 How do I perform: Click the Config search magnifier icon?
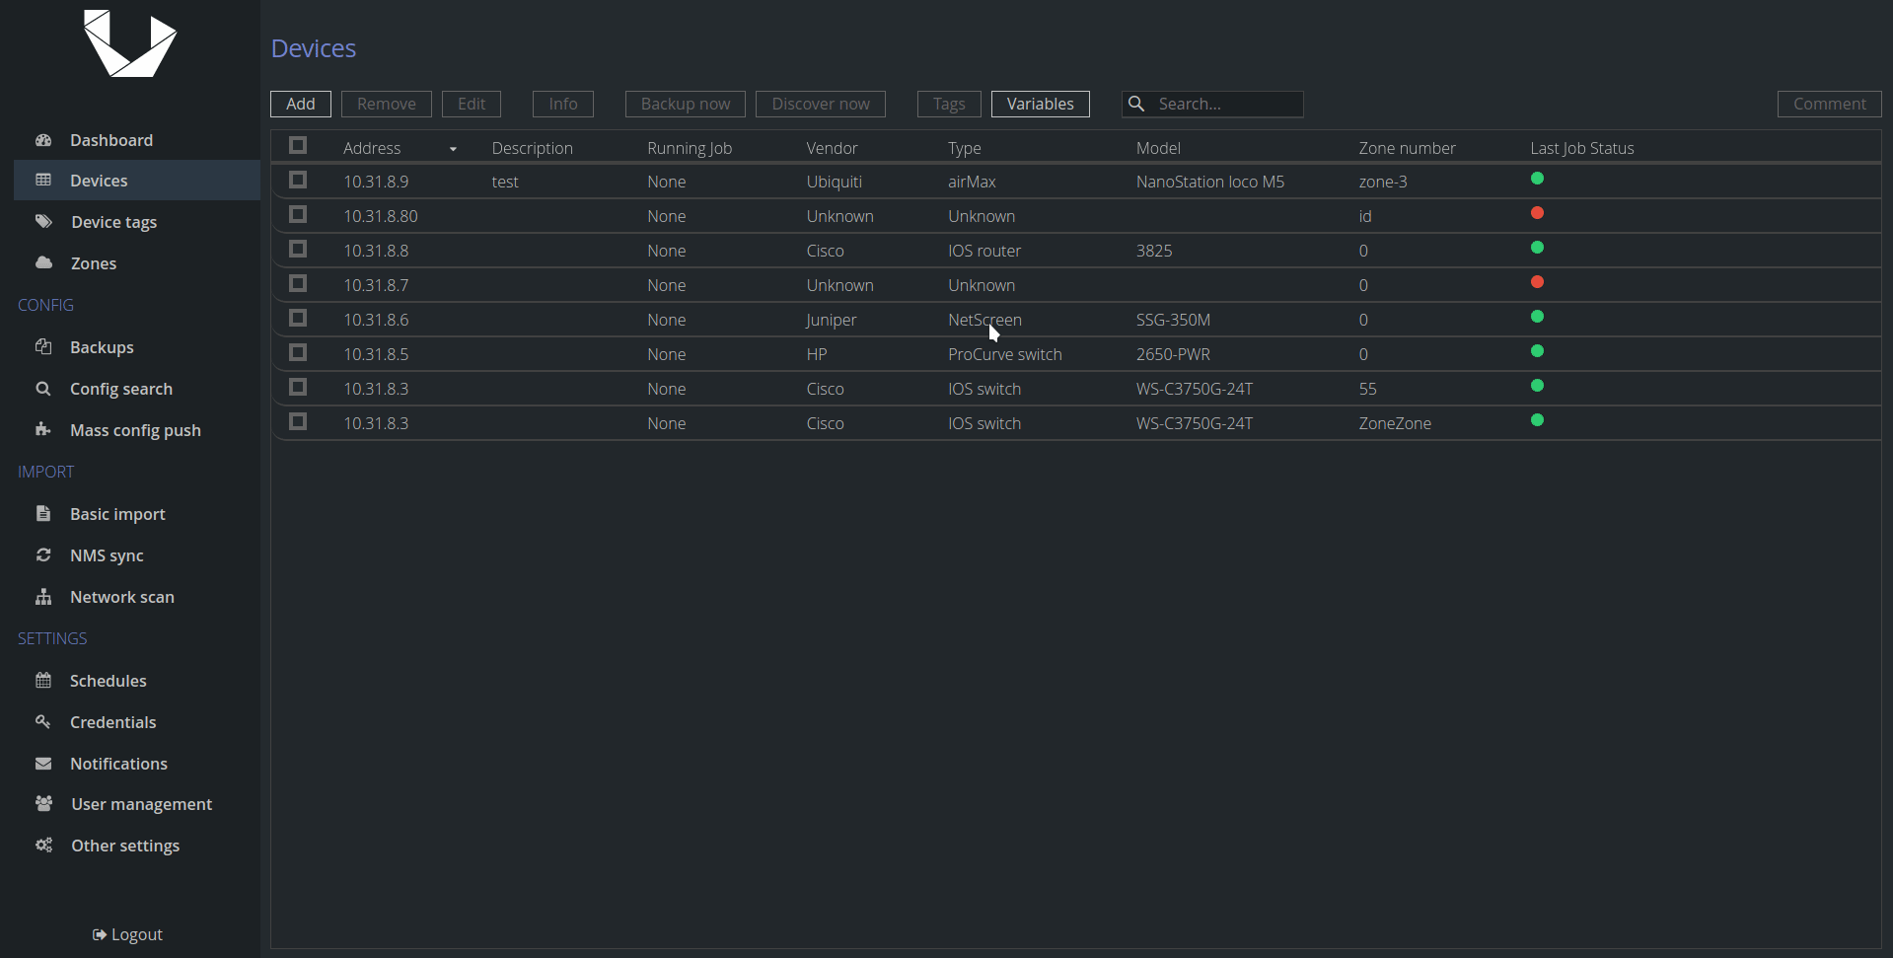[x=43, y=389]
